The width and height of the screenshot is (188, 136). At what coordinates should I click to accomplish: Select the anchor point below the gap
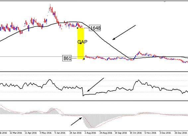84,59
